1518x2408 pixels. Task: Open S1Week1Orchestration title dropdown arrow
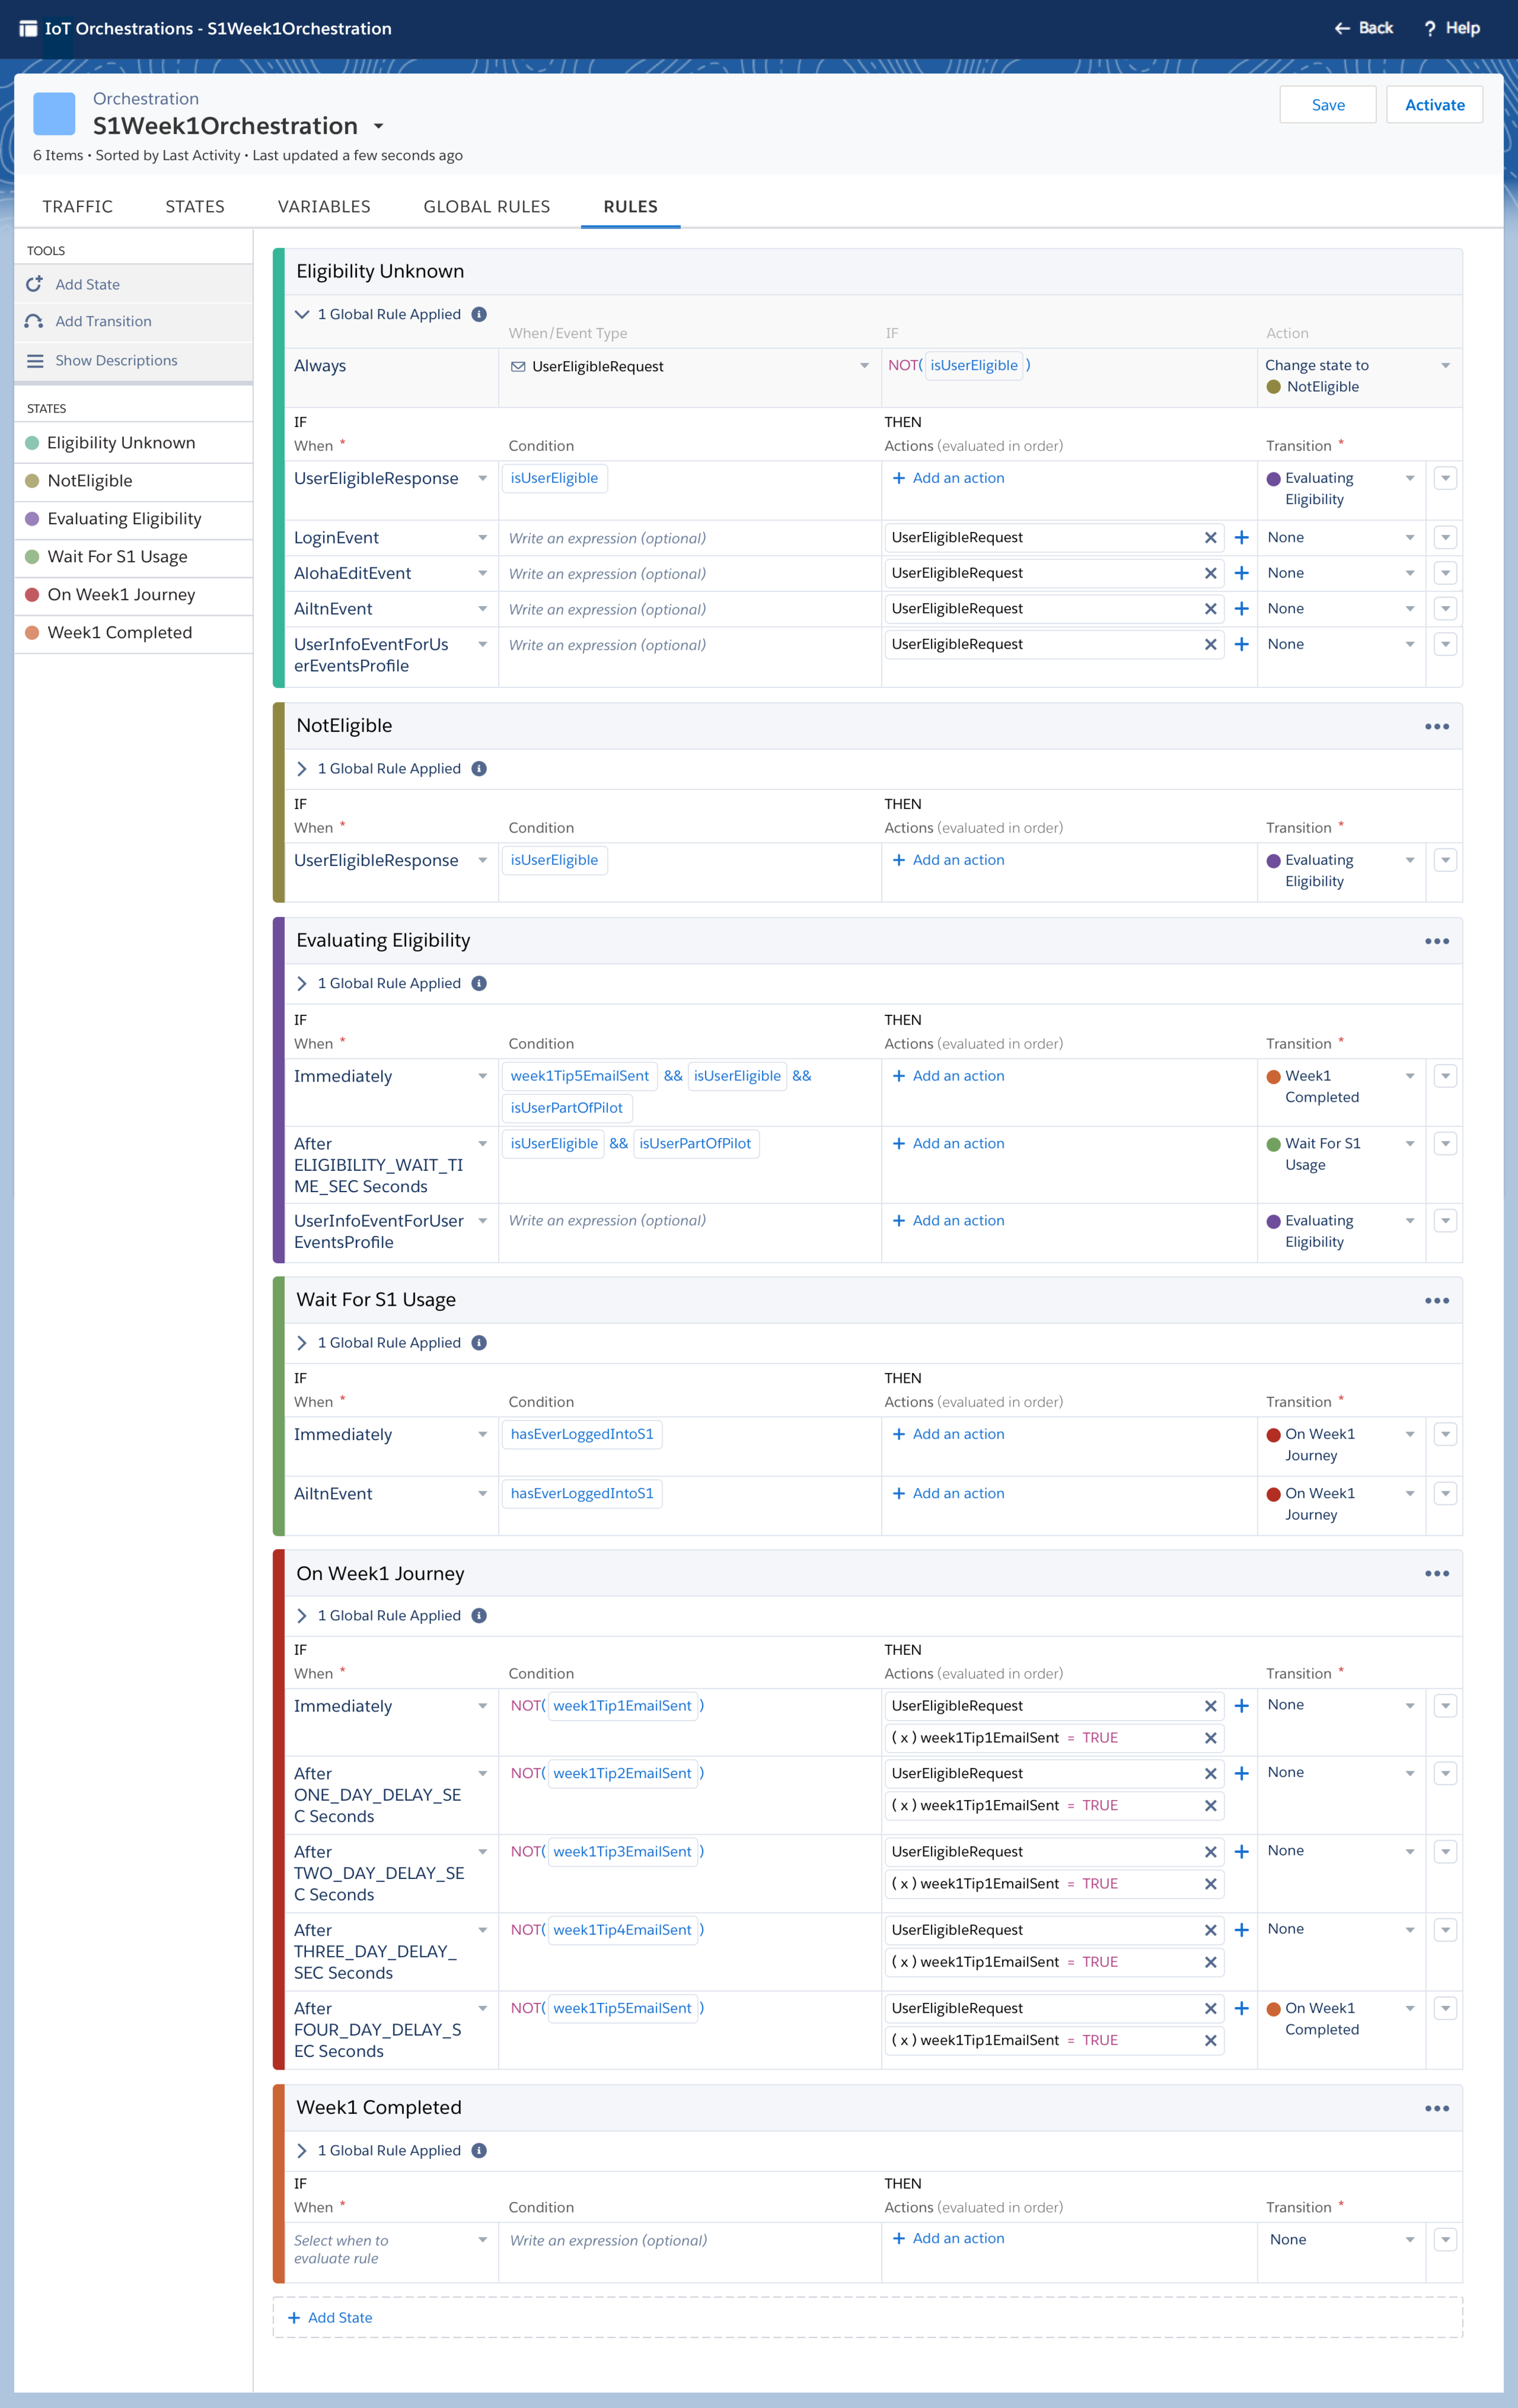[378, 127]
